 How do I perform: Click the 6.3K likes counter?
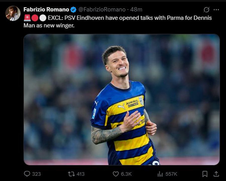126,173
